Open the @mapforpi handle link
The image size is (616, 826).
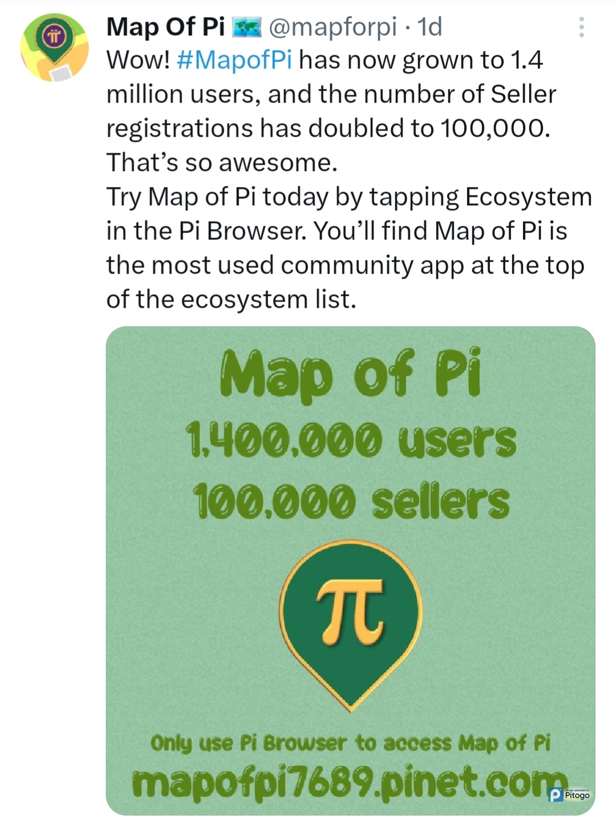coord(332,27)
